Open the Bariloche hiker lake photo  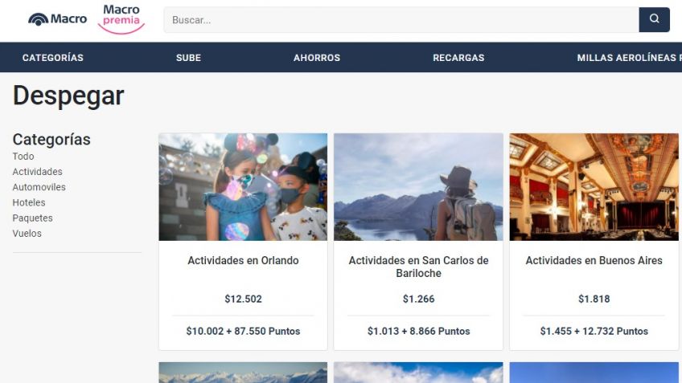click(418, 187)
